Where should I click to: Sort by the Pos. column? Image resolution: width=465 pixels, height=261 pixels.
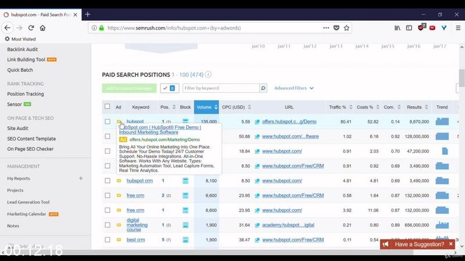click(x=168, y=107)
